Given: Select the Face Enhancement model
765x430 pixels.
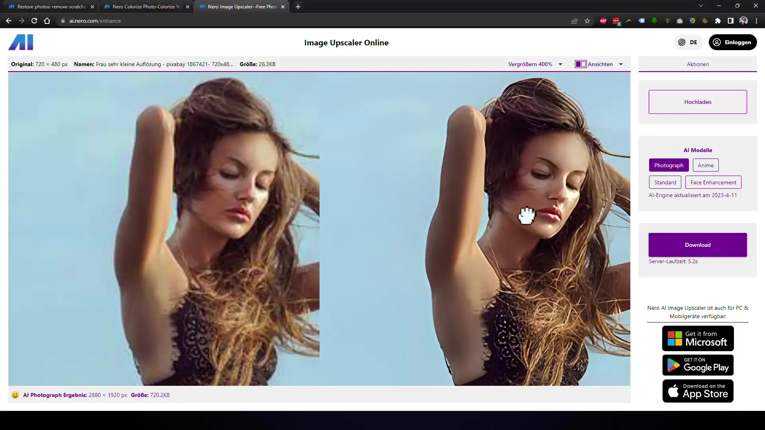Looking at the screenshot, I should [x=713, y=182].
